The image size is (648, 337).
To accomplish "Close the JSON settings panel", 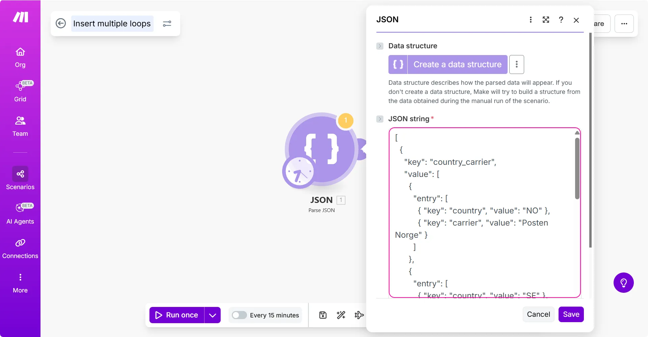I will coord(576,20).
